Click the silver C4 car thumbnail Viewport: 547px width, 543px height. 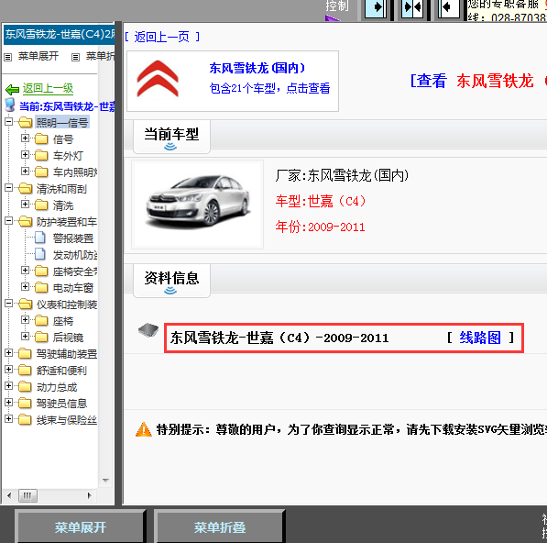pyautogui.click(x=197, y=205)
